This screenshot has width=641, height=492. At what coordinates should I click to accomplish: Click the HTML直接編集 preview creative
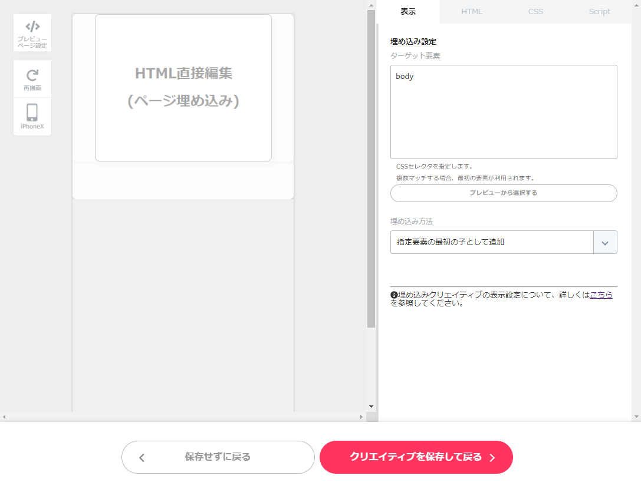click(x=183, y=87)
